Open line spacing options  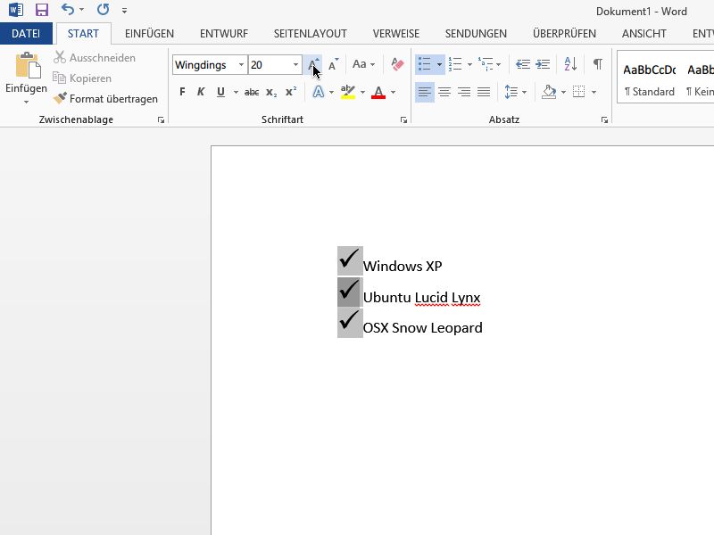pos(516,93)
